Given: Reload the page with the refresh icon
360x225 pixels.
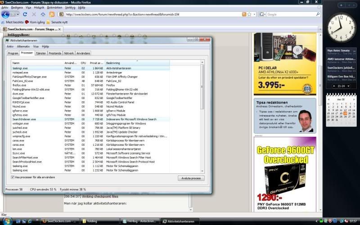Looking at the screenshot, I should tap(26, 14).
